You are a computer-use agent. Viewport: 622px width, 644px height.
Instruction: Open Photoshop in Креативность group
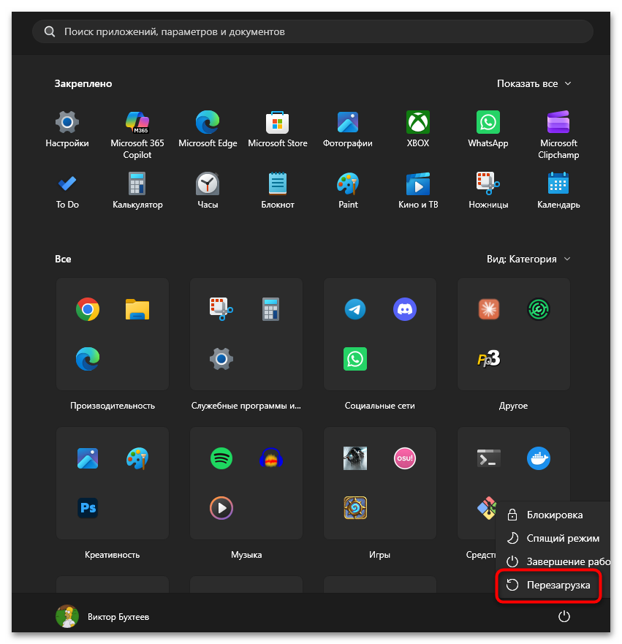pyautogui.click(x=88, y=508)
